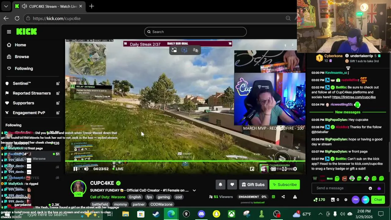This screenshot has width=391, height=220.
Task: Click the green Subscribe button
Action: coord(285,185)
